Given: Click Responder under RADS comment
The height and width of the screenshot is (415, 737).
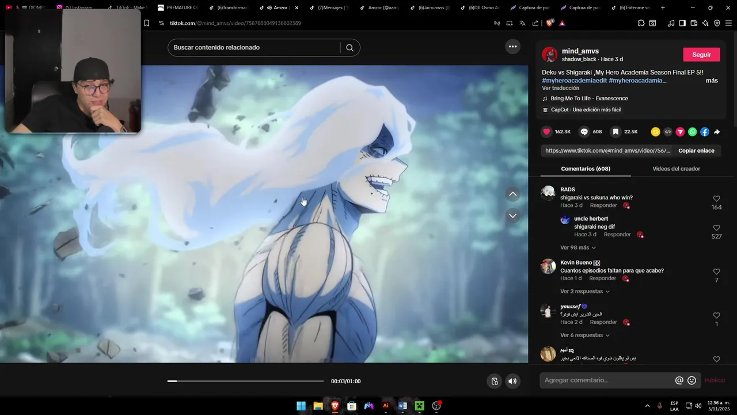Looking at the screenshot, I should click(603, 206).
